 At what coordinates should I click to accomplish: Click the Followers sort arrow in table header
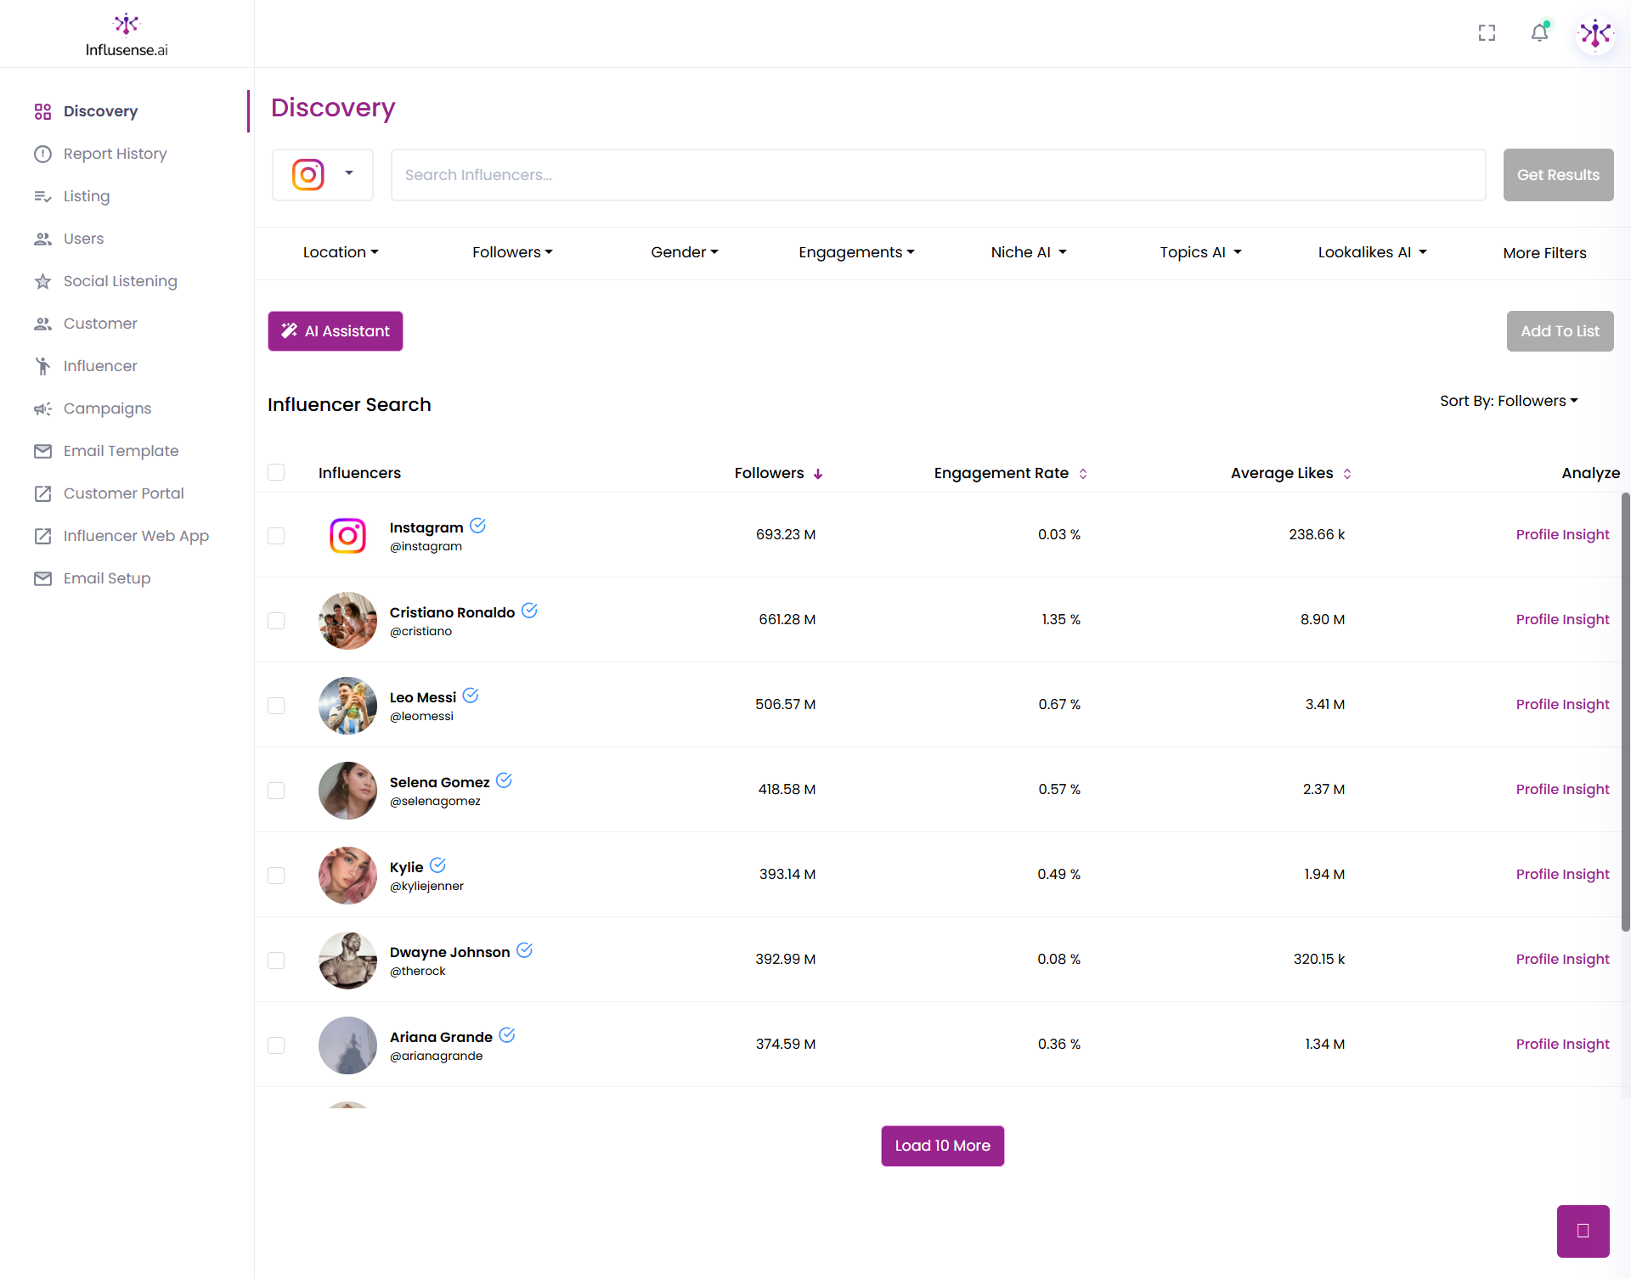point(818,474)
